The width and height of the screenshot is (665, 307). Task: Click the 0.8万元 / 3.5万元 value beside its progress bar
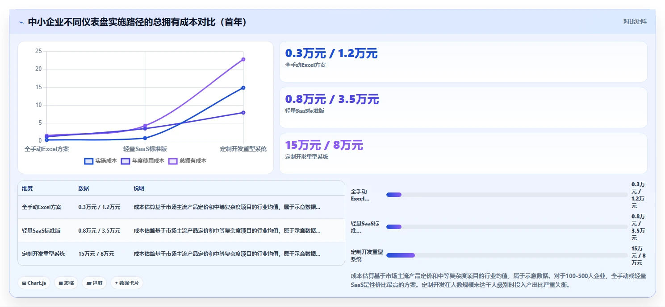click(x=638, y=227)
